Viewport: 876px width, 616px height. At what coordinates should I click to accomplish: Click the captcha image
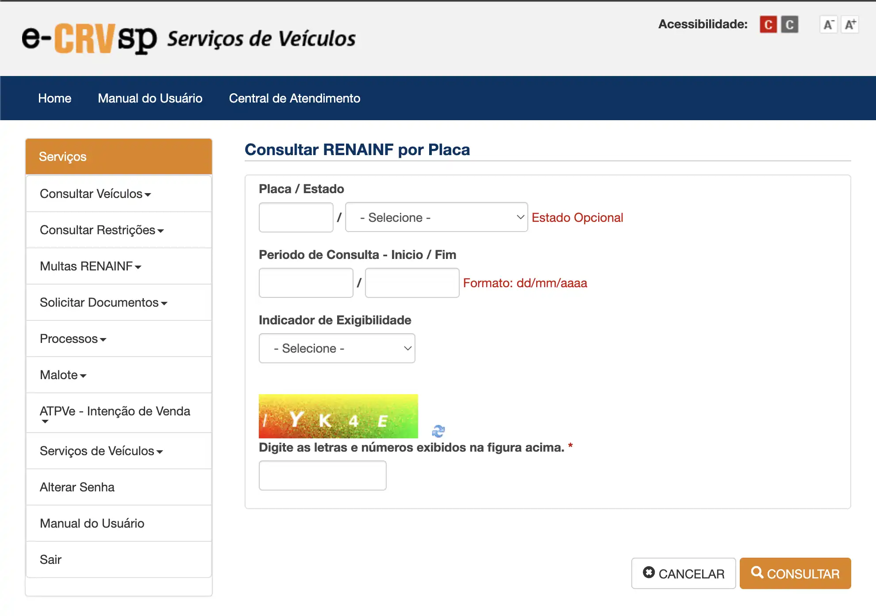click(x=338, y=416)
